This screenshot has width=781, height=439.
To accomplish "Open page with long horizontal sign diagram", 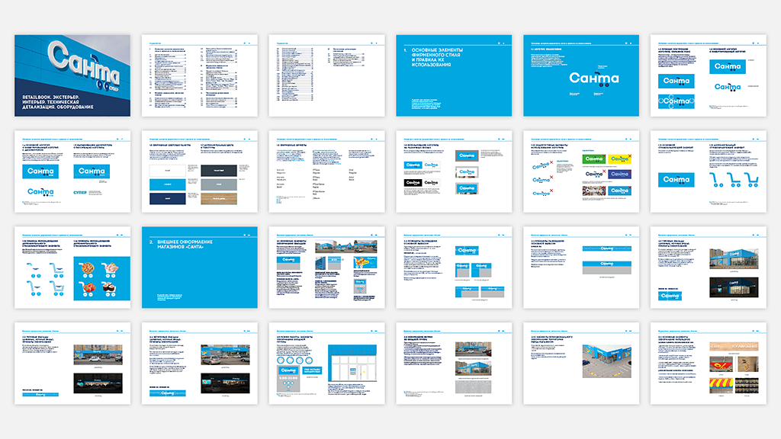I will coord(581,268).
